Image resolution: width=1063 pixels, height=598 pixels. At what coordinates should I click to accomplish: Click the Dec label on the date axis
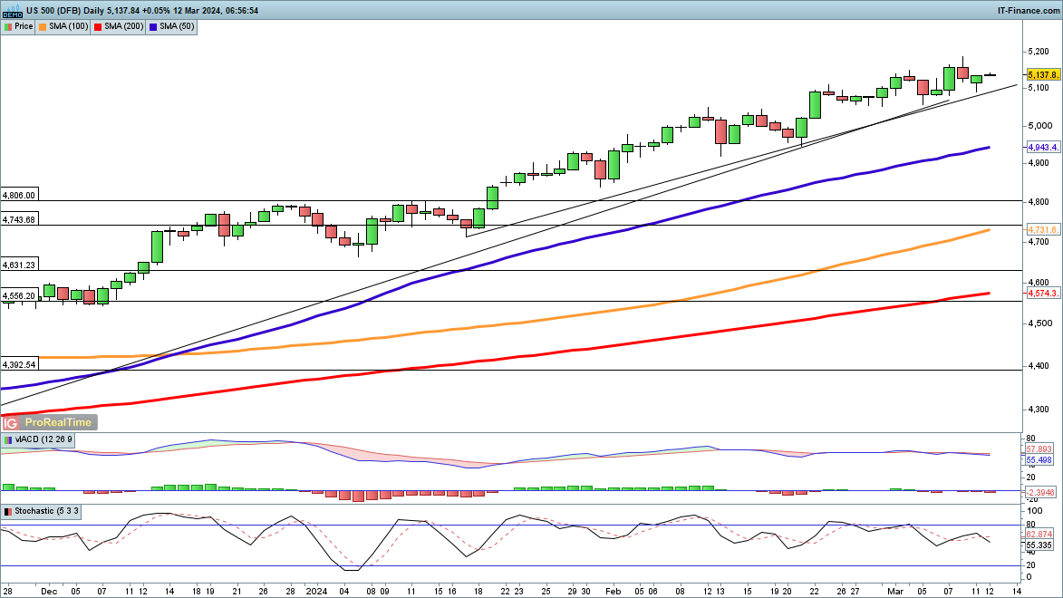point(49,592)
